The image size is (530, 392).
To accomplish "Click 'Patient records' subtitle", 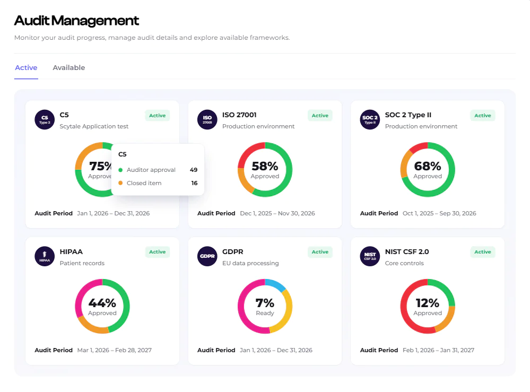I will click(x=82, y=263).
